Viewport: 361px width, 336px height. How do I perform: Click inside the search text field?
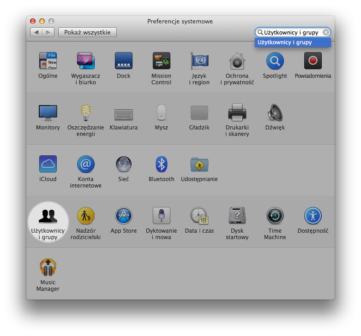[293, 32]
